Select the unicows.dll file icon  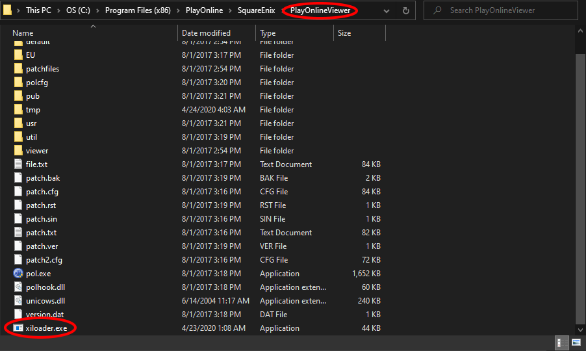[x=18, y=301]
